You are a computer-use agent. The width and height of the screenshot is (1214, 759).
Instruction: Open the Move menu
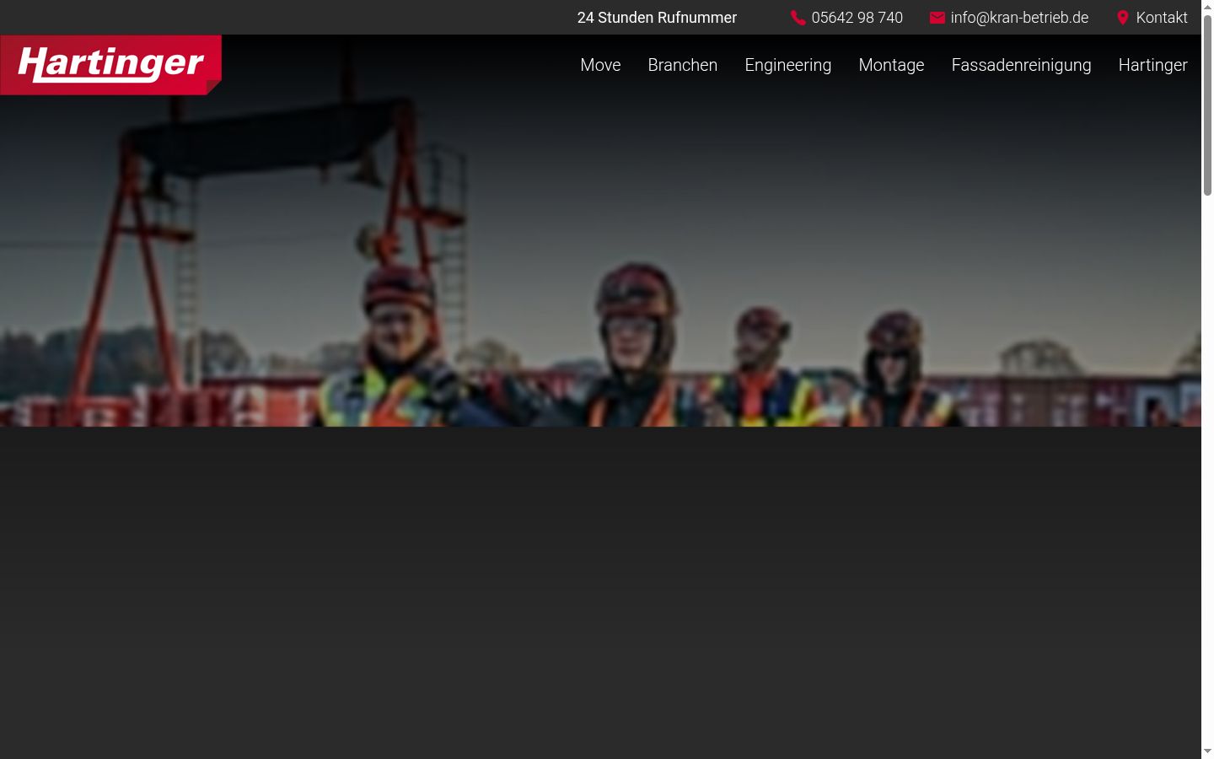point(600,65)
